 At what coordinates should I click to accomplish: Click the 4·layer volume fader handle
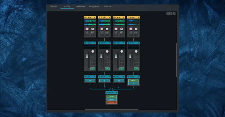[130, 56]
